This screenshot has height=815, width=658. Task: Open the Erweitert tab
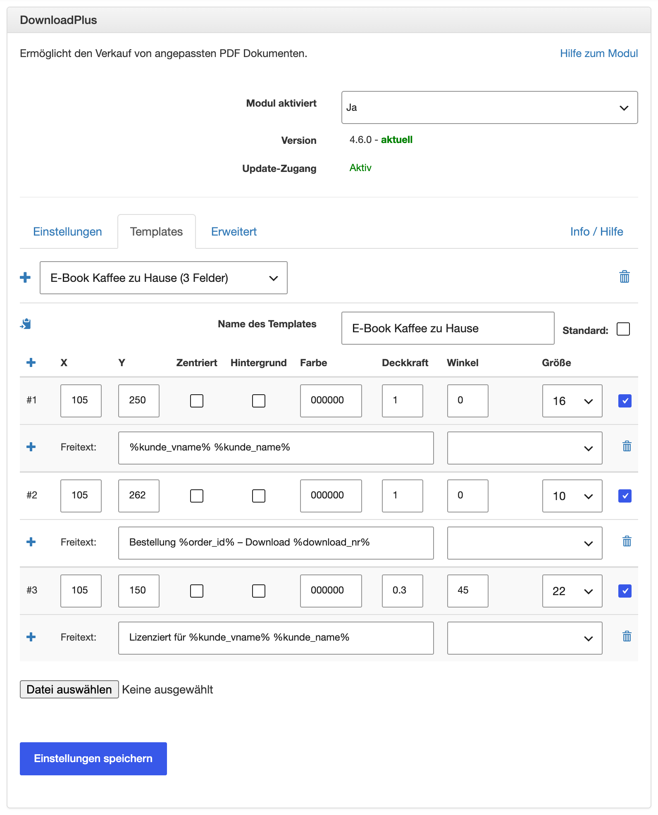click(x=234, y=231)
